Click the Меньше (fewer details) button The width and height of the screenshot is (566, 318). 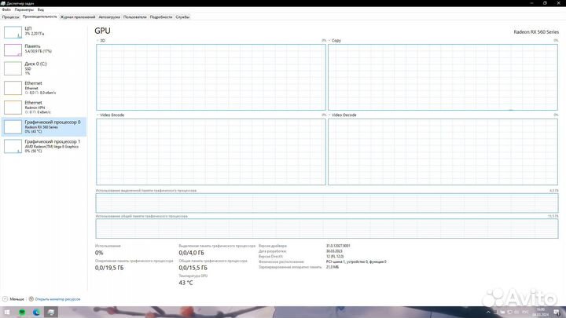[16, 299]
